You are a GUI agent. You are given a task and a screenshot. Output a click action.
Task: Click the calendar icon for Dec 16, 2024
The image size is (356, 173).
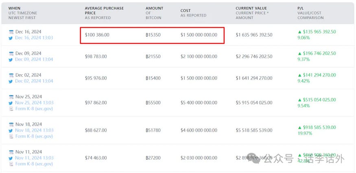click(x=11, y=32)
